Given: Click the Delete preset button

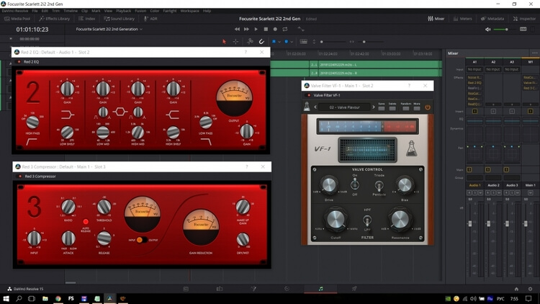Looking at the screenshot, I should click(392, 108).
